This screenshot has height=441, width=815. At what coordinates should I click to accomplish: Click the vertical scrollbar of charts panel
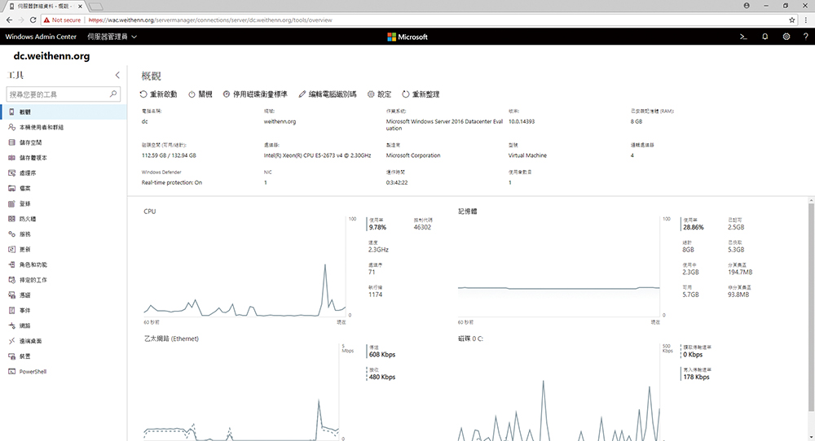811,308
